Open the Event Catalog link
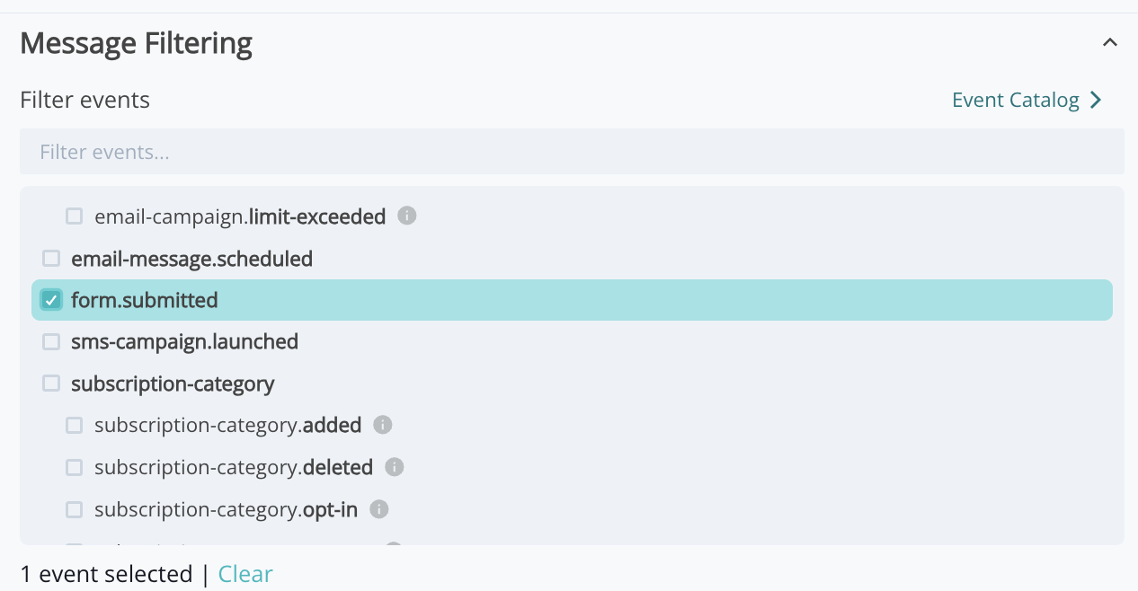 click(x=1016, y=100)
